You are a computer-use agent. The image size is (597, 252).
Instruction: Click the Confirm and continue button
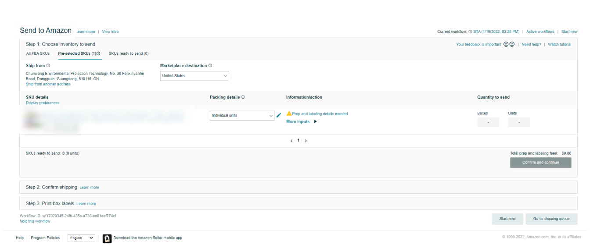pos(540,163)
